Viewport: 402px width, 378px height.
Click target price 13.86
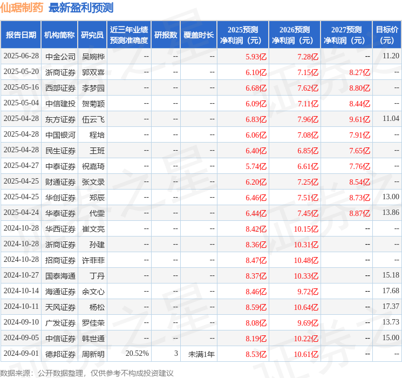coord(391,212)
